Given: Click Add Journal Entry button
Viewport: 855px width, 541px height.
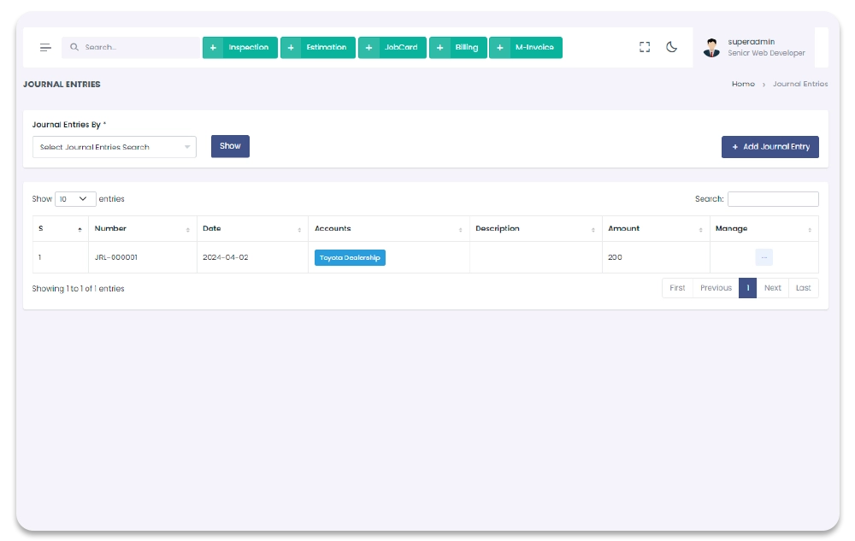Looking at the screenshot, I should (x=769, y=147).
